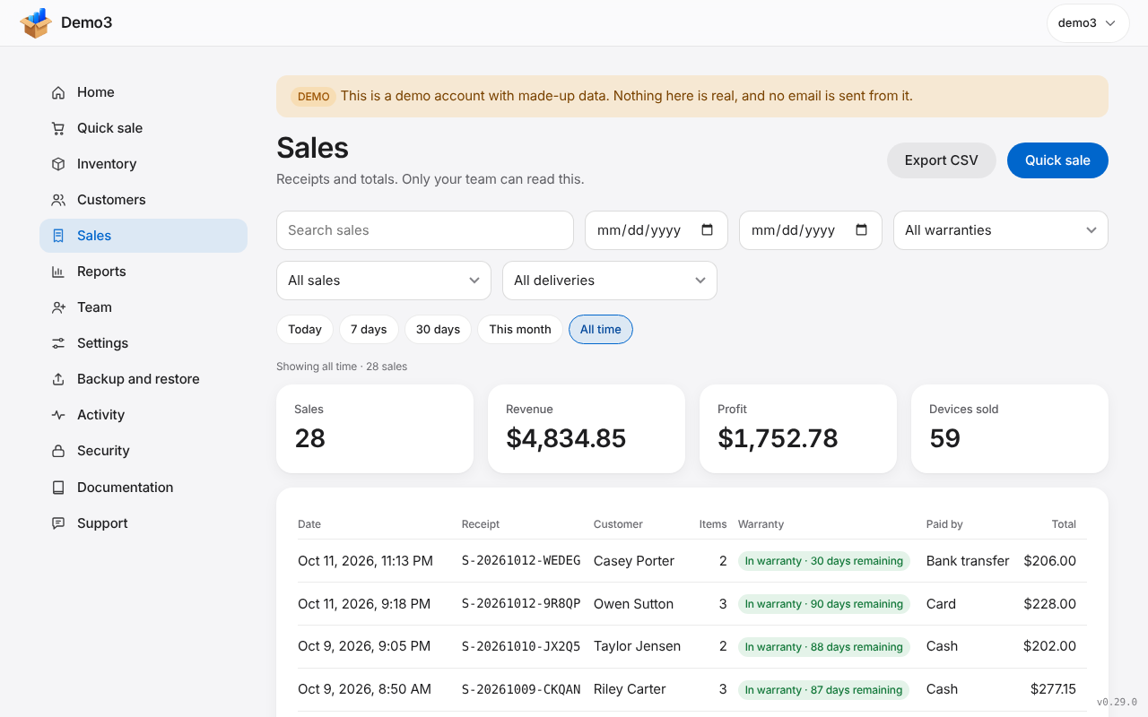This screenshot has width=1148, height=717.
Task: Click the Customers people icon
Action: 58,200
